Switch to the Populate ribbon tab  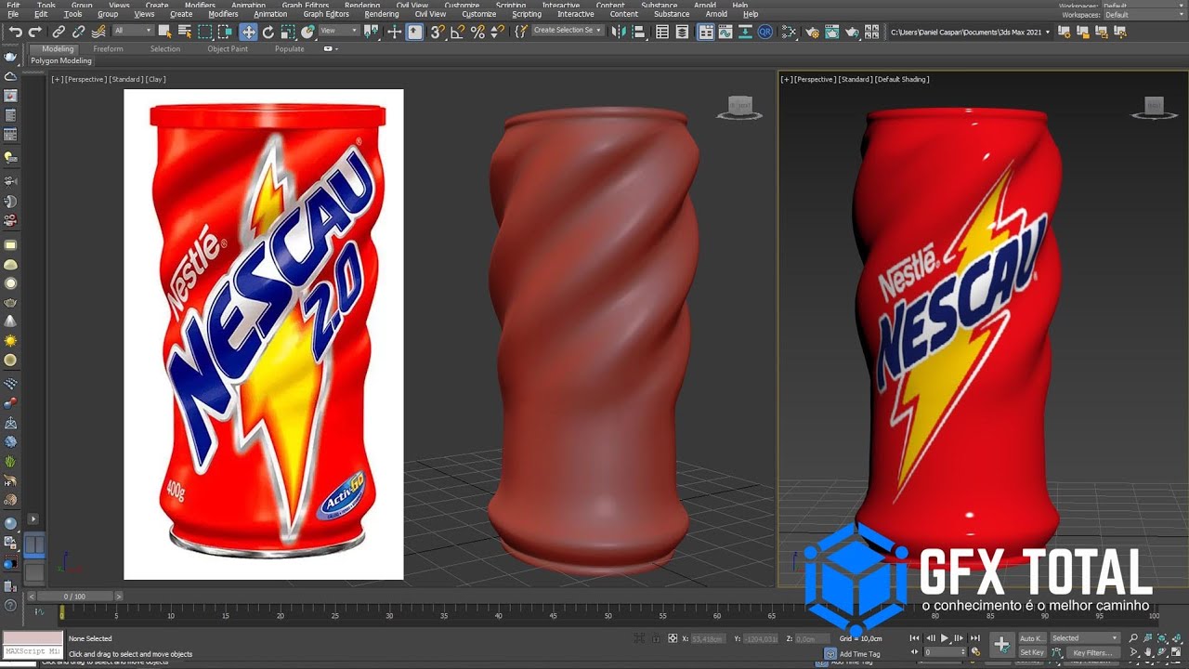(x=289, y=48)
